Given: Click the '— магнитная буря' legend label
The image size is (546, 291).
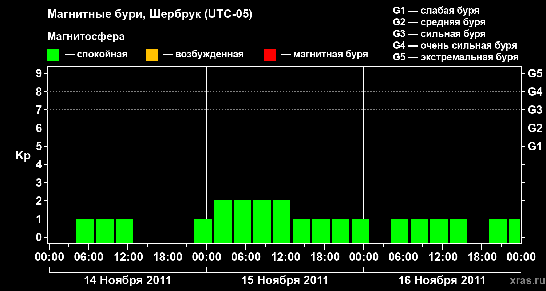Looking at the screenshot, I should [324, 55].
